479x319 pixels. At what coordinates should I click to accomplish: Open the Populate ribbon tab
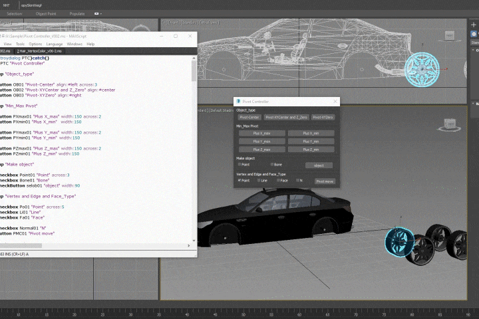pyautogui.click(x=77, y=14)
